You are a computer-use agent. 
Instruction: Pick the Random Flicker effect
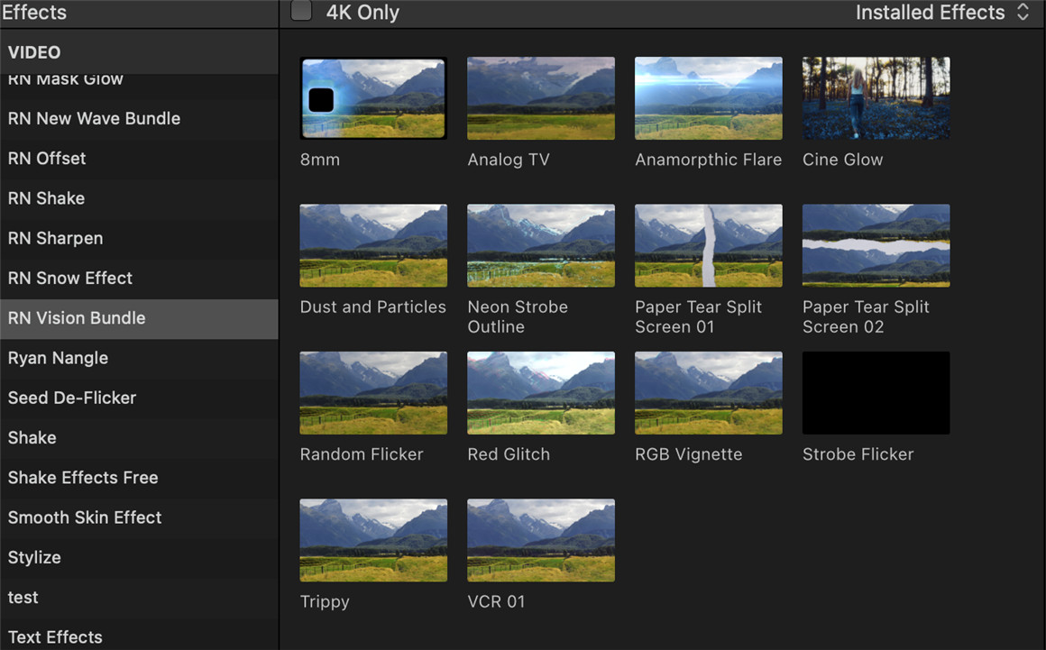point(373,392)
